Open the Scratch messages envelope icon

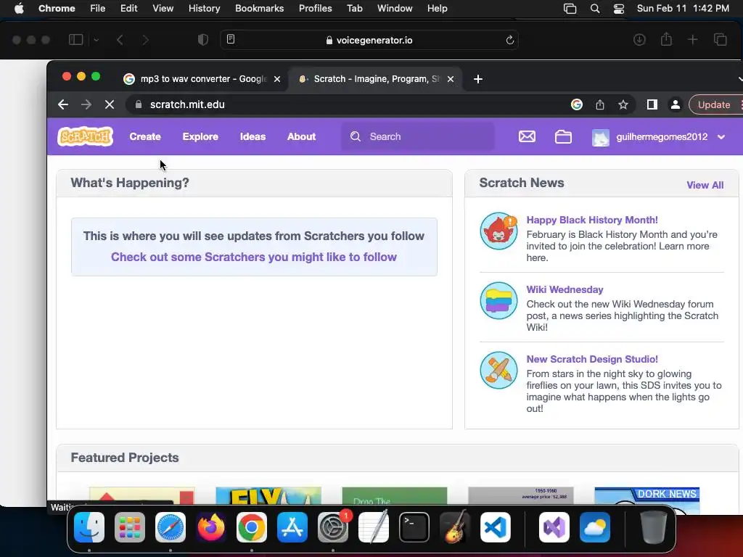tap(527, 136)
